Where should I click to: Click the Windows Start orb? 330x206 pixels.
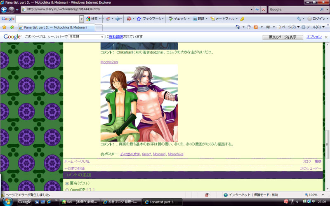point(7,202)
